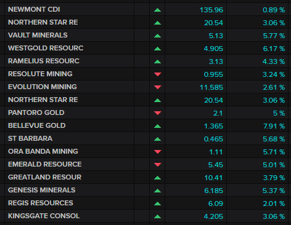Click the green up arrow for GENESIS MINERALS

(x=157, y=191)
